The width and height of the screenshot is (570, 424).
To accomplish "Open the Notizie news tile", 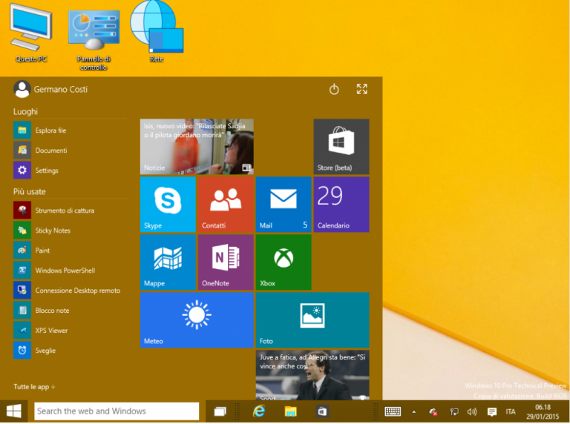I will (197, 147).
